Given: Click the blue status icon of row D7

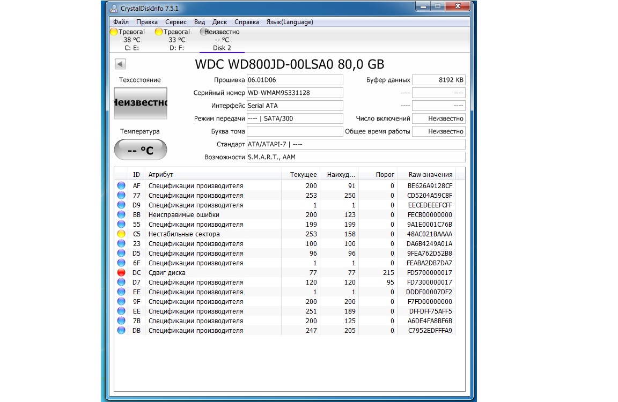Looking at the screenshot, I should click(121, 282).
